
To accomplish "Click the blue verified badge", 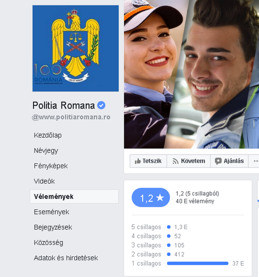I will [x=101, y=105].
